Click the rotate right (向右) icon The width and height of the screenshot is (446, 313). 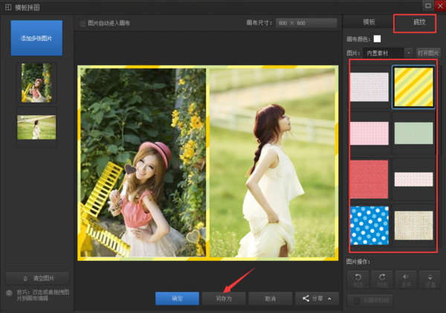[382, 277]
